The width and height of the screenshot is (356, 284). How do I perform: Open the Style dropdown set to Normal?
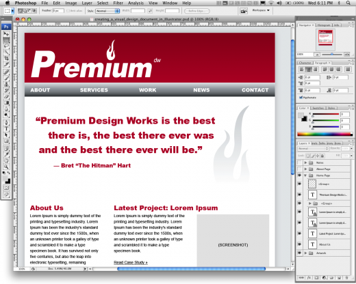point(107,11)
